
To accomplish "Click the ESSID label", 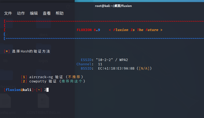I will coord(86,60).
